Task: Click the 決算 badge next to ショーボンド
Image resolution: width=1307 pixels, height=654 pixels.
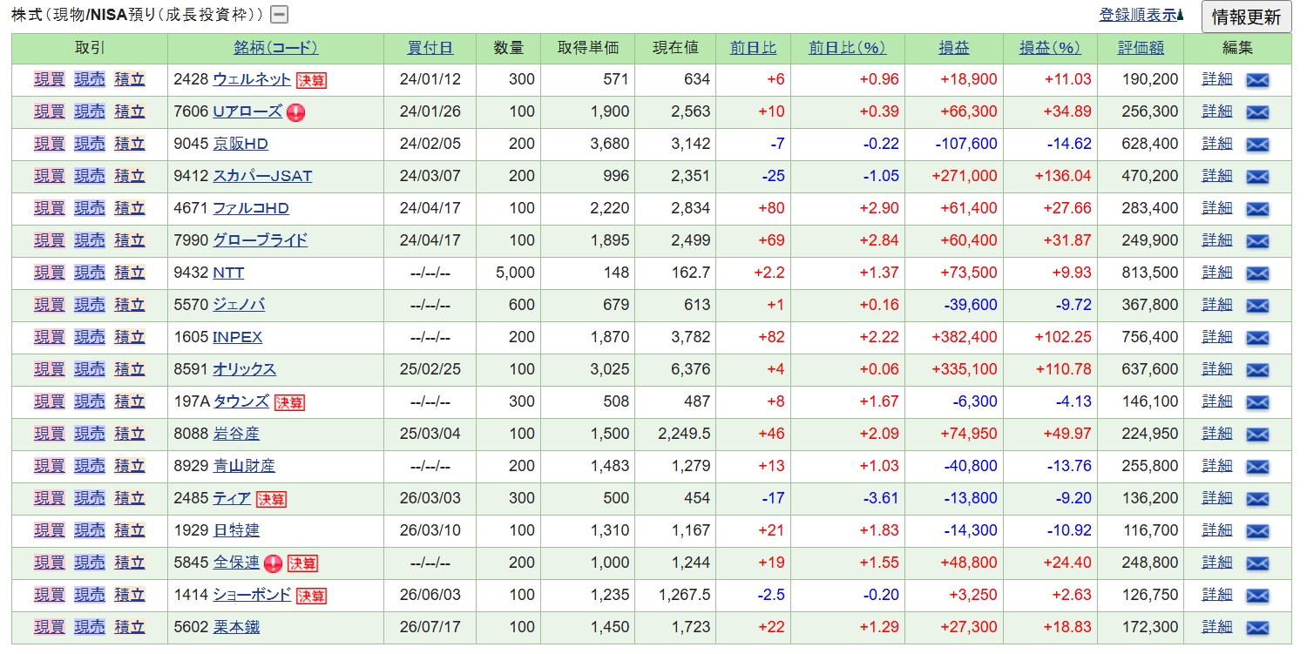Action: [311, 596]
